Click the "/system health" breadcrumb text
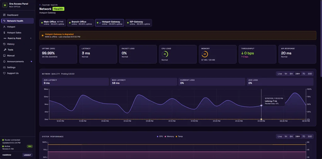The width and height of the screenshot is (322, 159). [x=49, y=5]
